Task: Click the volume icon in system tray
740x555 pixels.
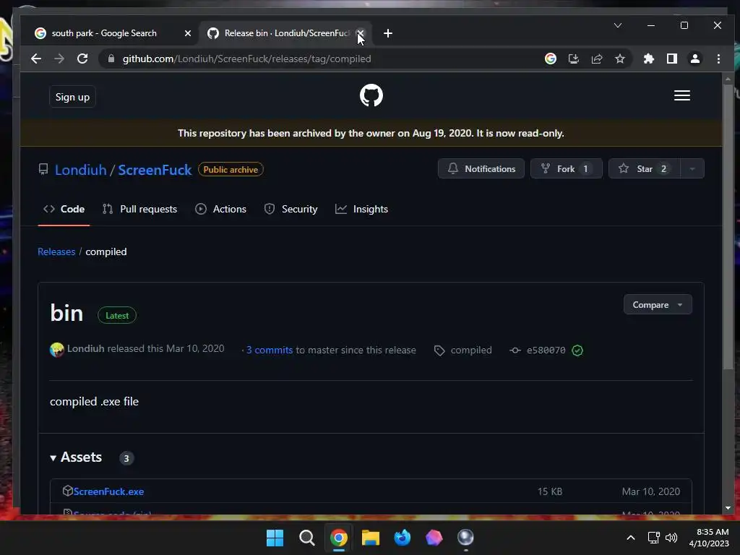Action: pos(671,538)
